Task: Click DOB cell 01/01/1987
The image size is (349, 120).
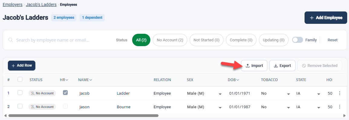Action: coord(240,107)
